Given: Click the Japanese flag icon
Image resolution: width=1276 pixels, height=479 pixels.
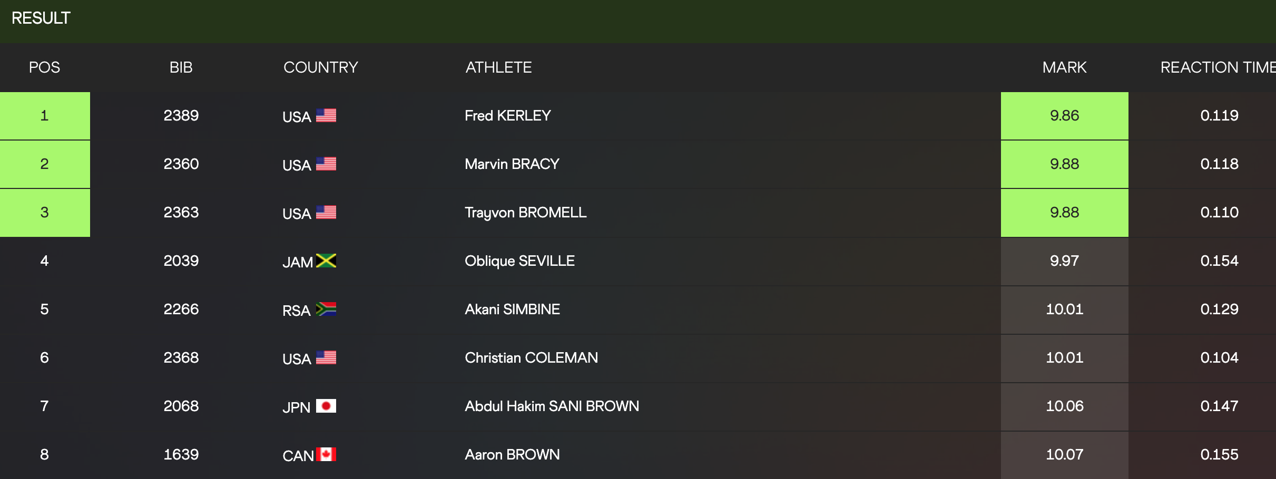Looking at the screenshot, I should pos(326,406).
